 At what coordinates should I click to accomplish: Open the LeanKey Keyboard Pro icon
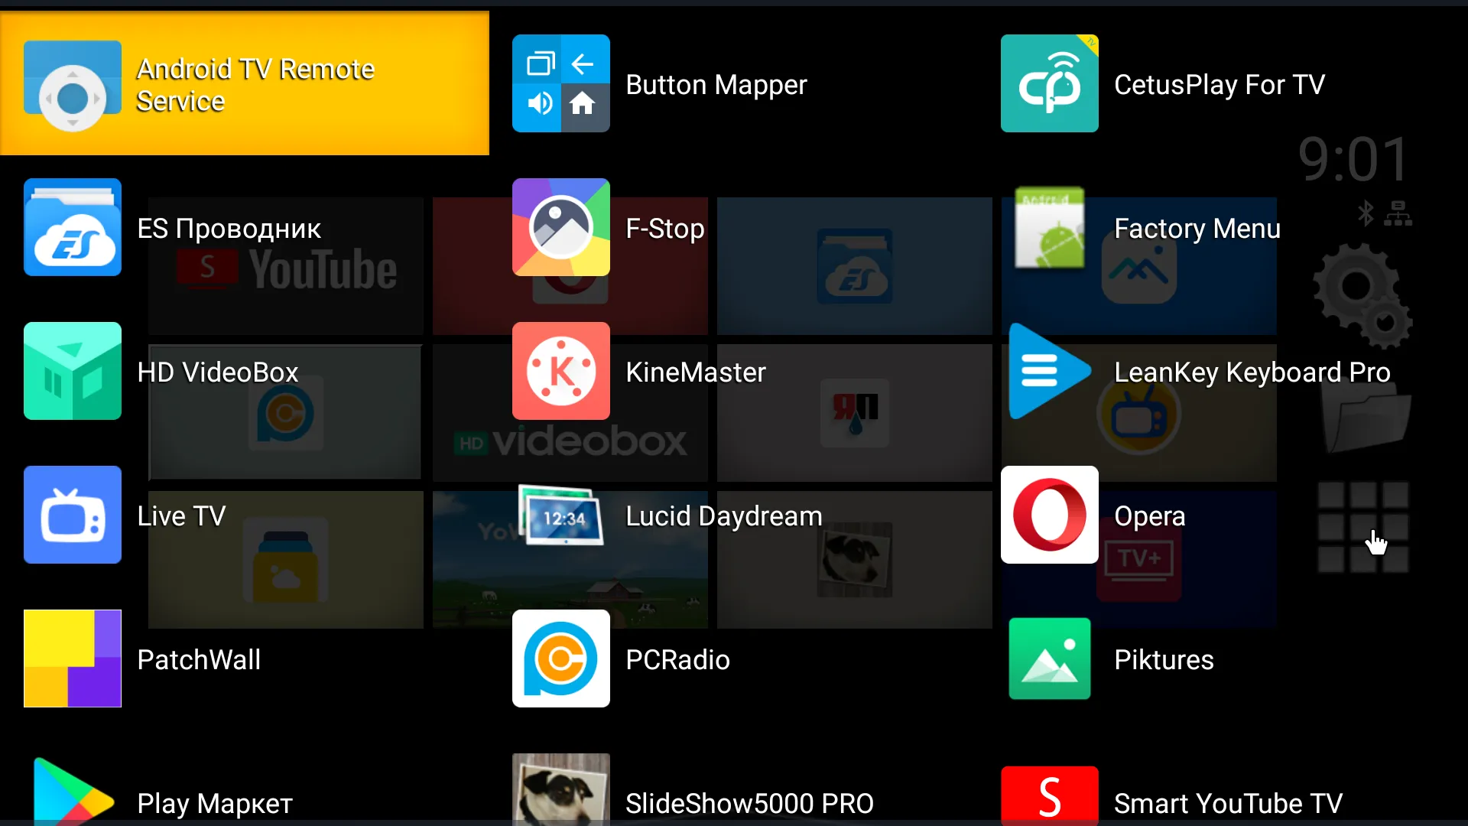point(1050,371)
